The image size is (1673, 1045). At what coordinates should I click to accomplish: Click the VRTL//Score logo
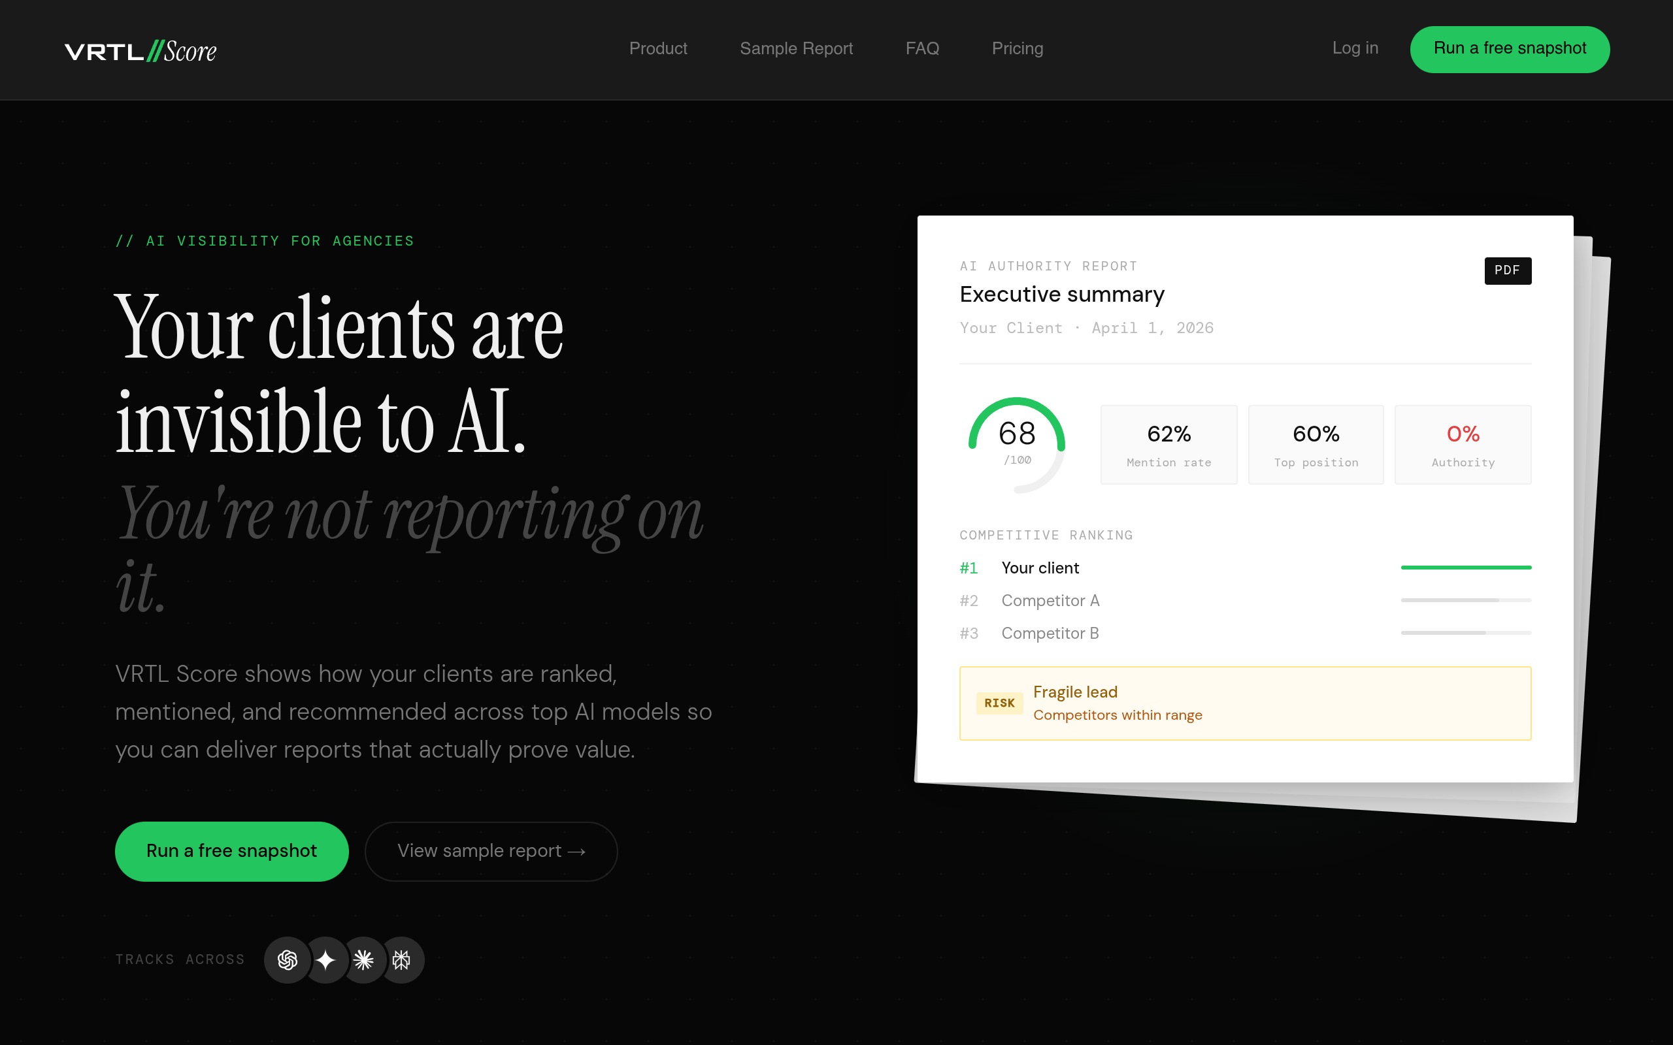(x=141, y=51)
